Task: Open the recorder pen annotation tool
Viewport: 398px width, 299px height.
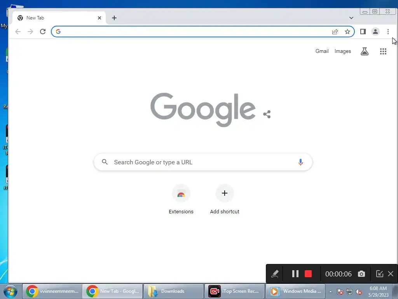Action: 275,274
